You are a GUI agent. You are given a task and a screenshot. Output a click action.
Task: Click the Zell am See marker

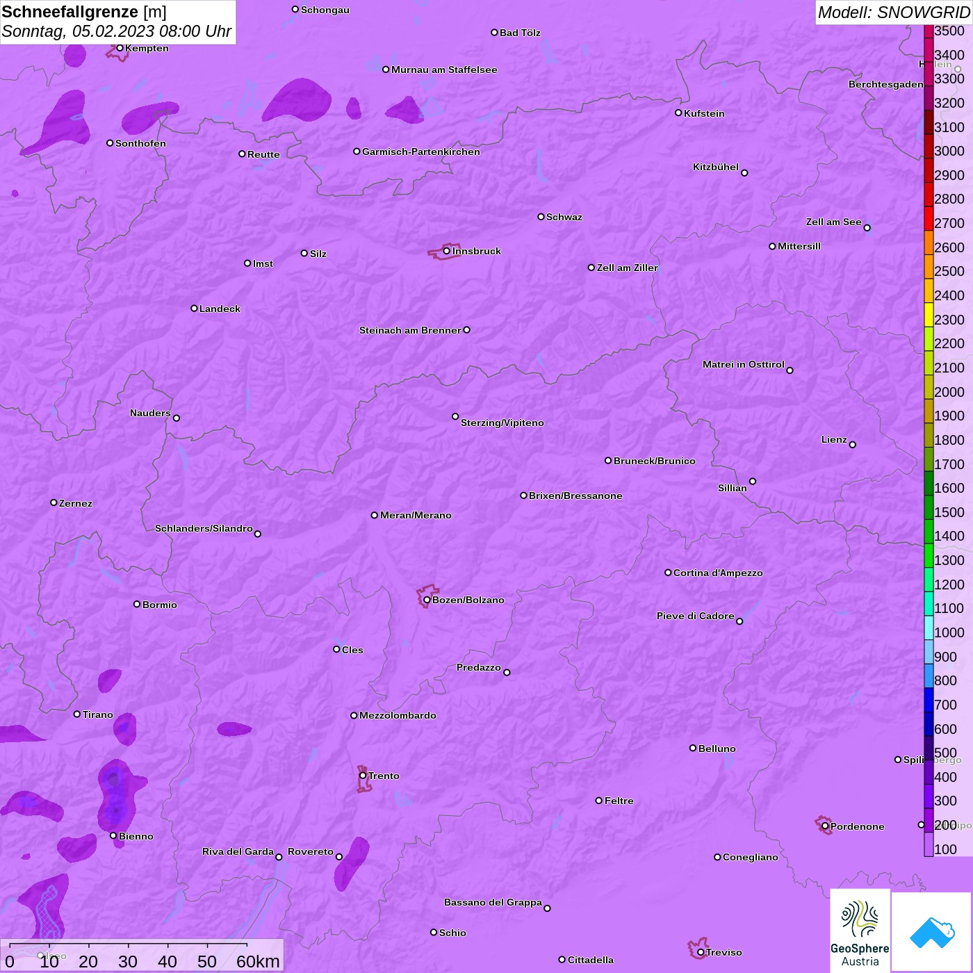click(x=867, y=228)
